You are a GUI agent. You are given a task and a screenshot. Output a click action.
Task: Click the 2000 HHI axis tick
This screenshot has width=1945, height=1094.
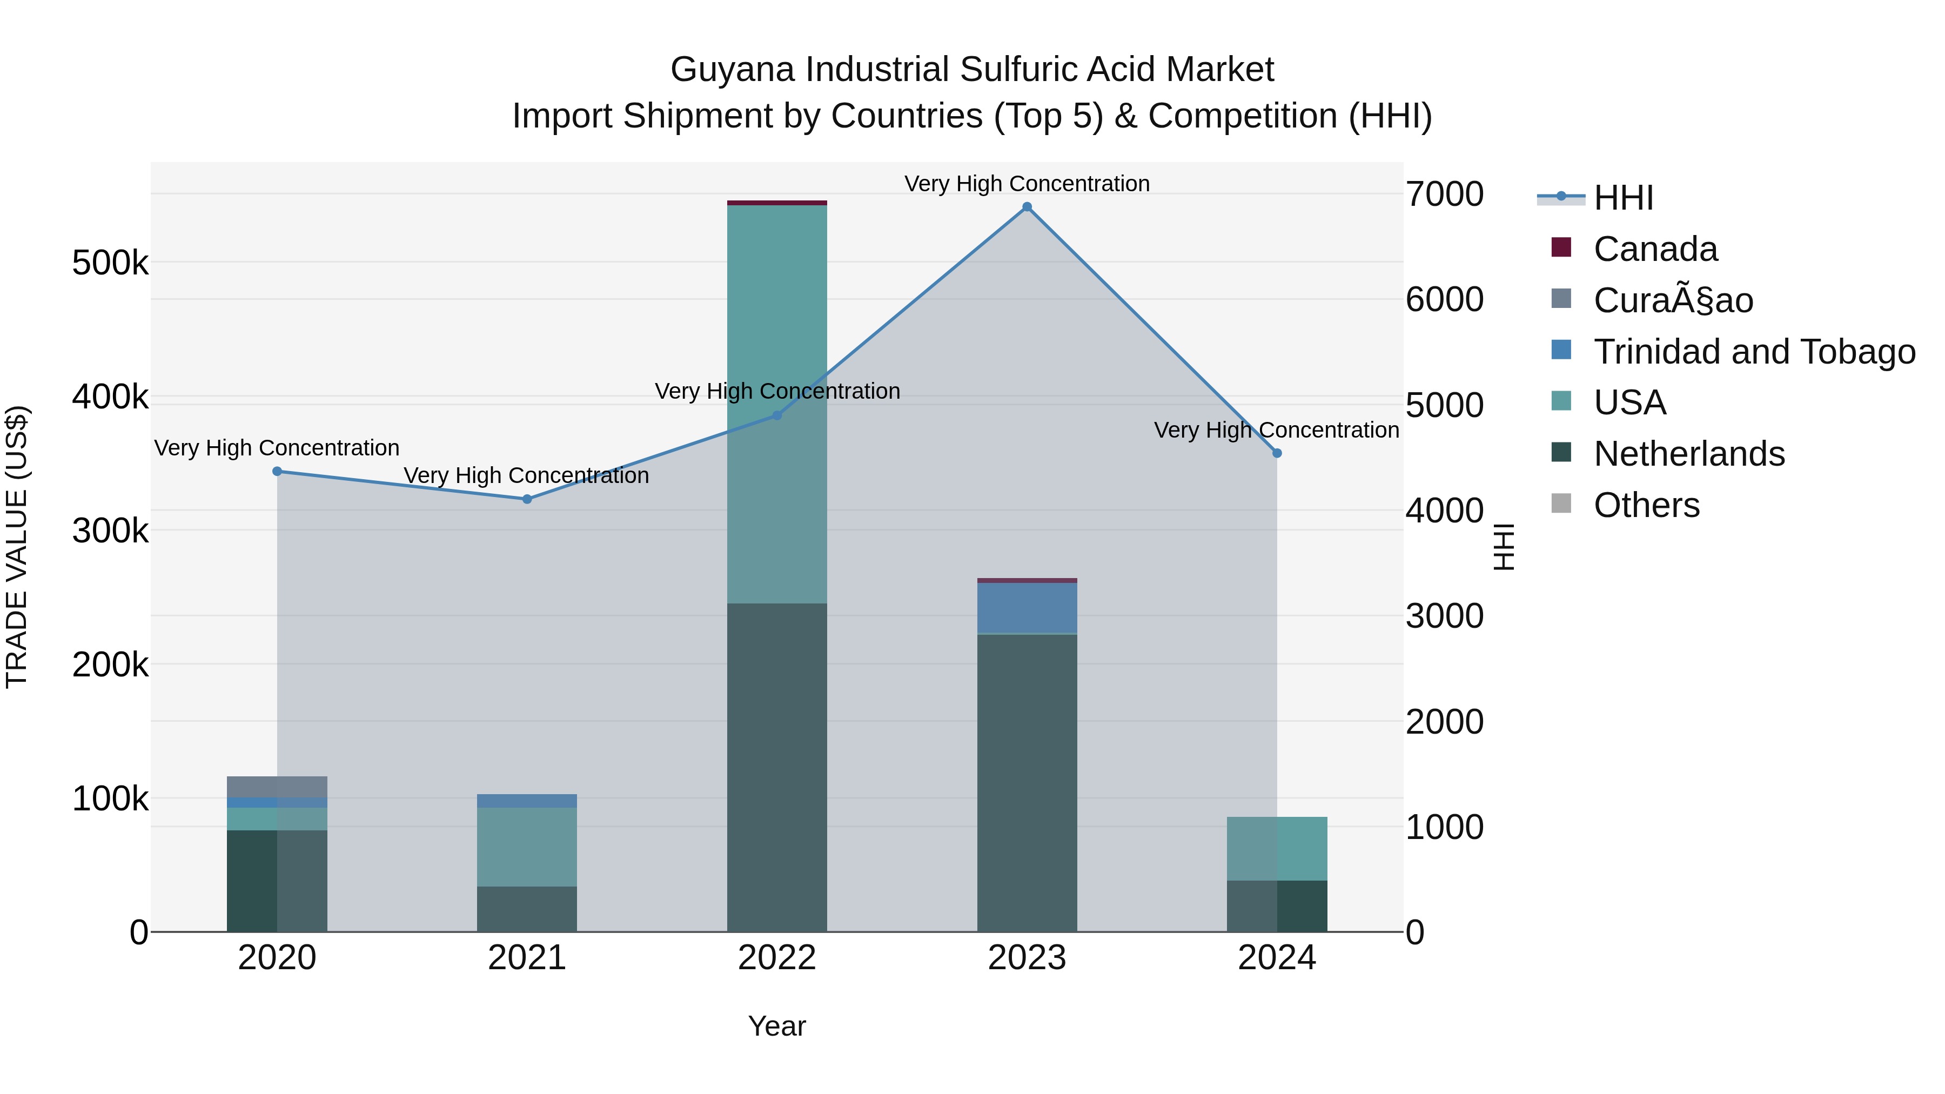pyautogui.click(x=1444, y=722)
